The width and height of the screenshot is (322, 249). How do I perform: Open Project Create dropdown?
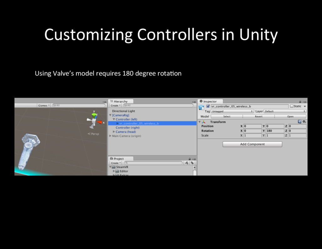[116, 163]
